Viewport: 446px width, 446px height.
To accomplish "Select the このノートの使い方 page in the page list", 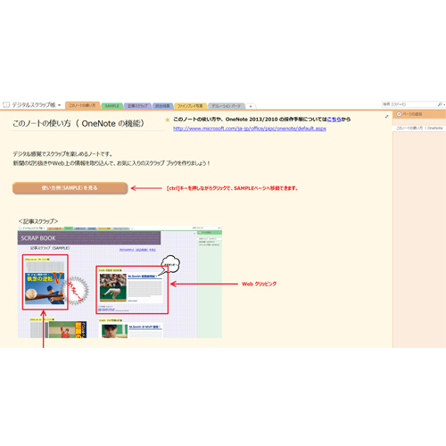I will tap(419, 128).
